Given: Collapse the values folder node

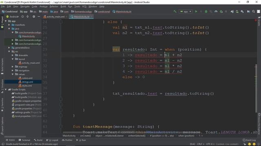Looking at the screenshot, I should (13, 74).
